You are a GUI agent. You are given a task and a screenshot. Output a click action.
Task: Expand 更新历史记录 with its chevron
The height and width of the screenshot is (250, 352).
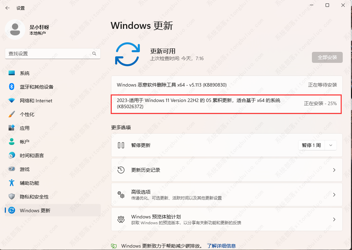[x=334, y=170]
